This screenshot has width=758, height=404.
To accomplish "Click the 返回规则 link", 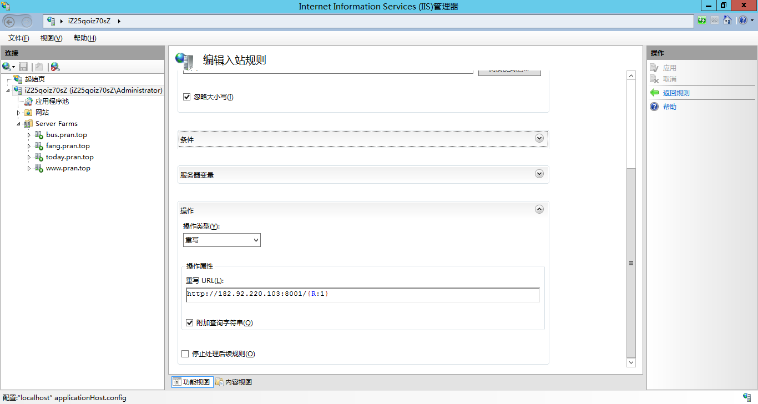I will [x=676, y=93].
